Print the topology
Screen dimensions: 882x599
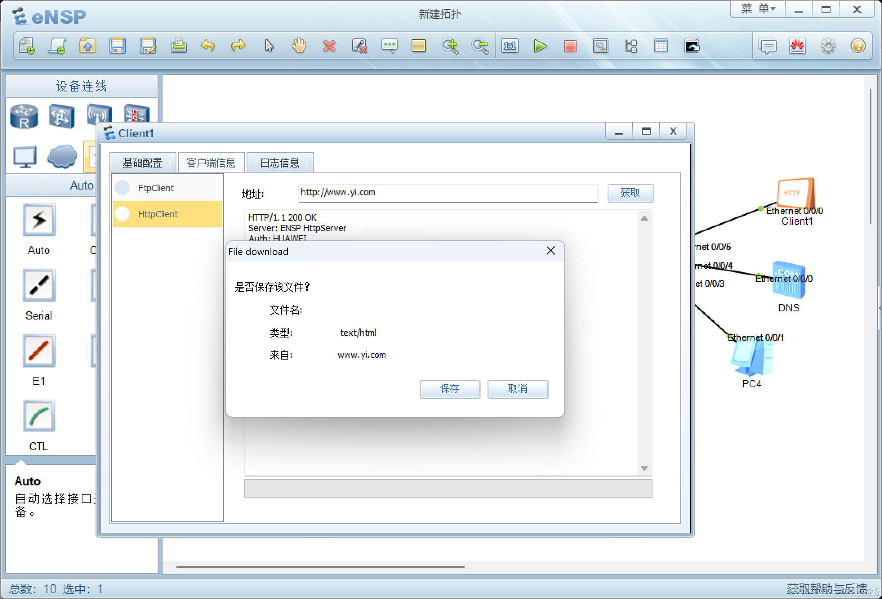point(179,46)
